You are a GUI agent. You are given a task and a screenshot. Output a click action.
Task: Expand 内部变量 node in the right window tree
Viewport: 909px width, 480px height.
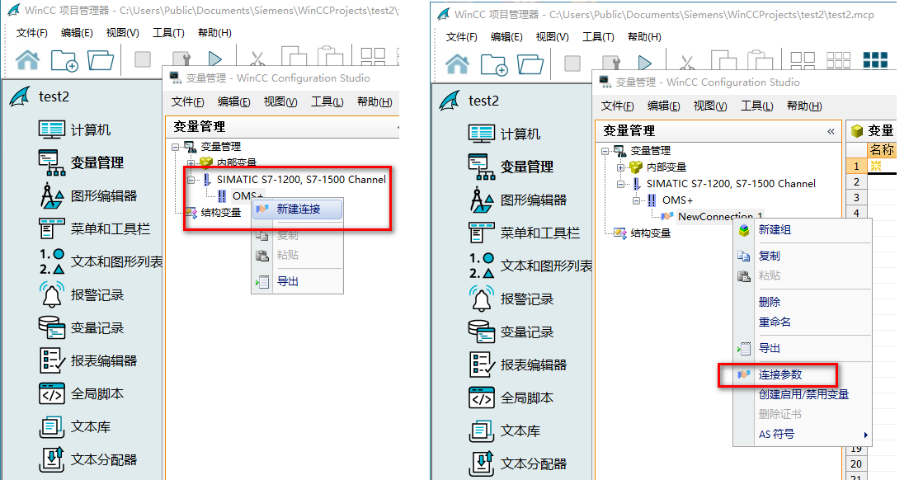tap(621, 167)
